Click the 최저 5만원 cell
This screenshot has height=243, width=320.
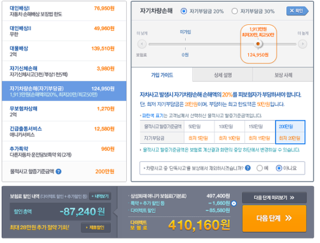pyautogui.click(x=199, y=138)
